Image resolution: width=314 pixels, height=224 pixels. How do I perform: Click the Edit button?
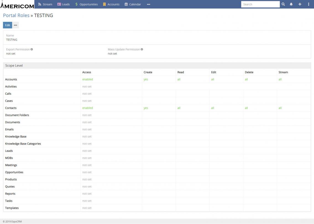7,25
